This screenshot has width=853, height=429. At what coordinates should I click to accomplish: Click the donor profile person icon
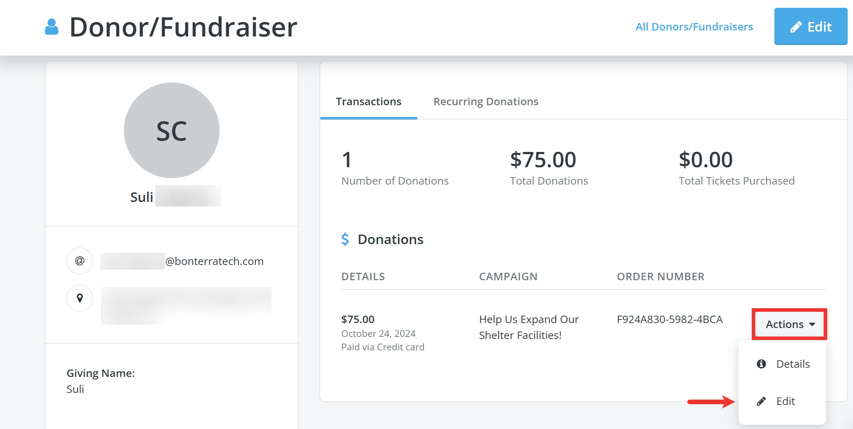point(51,27)
